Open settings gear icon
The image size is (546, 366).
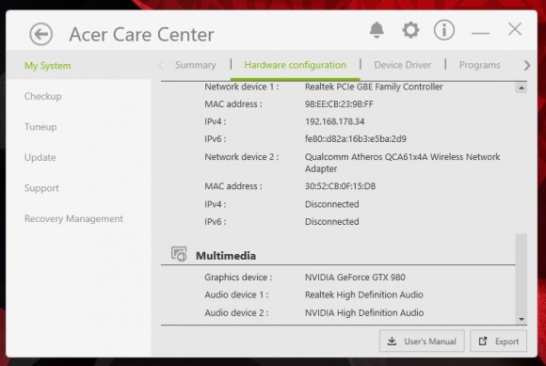point(410,30)
